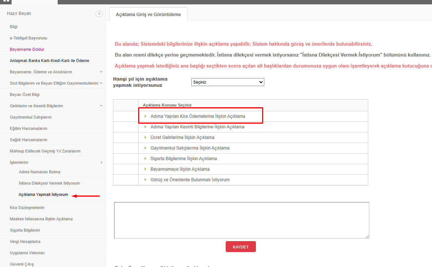Image resolution: width=432 pixels, height=267 pixels.
Task: Select Ücret Gelirlerime İlişkin Açıklama row text
Action: 182,137
